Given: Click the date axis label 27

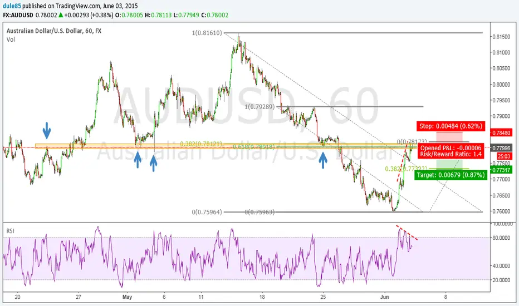Looking at the screenshot, I should coord(79,297).
